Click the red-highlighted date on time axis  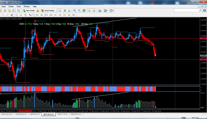(25, 111)
